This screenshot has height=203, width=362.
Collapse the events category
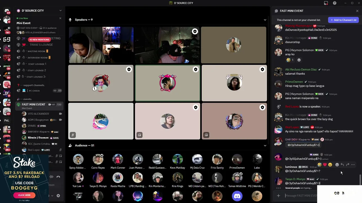[x=28, y=99]
